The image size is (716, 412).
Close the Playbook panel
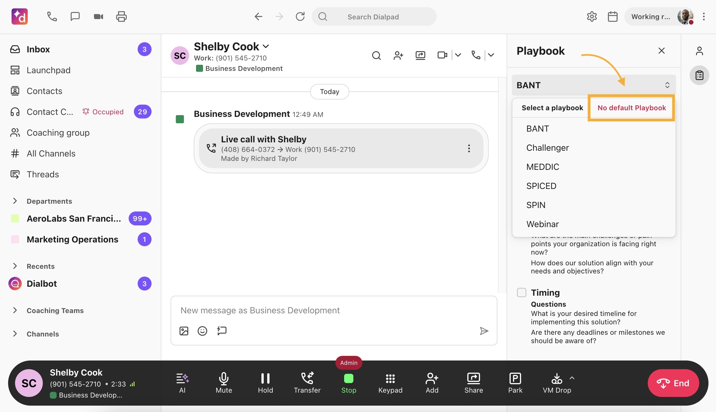661,51
